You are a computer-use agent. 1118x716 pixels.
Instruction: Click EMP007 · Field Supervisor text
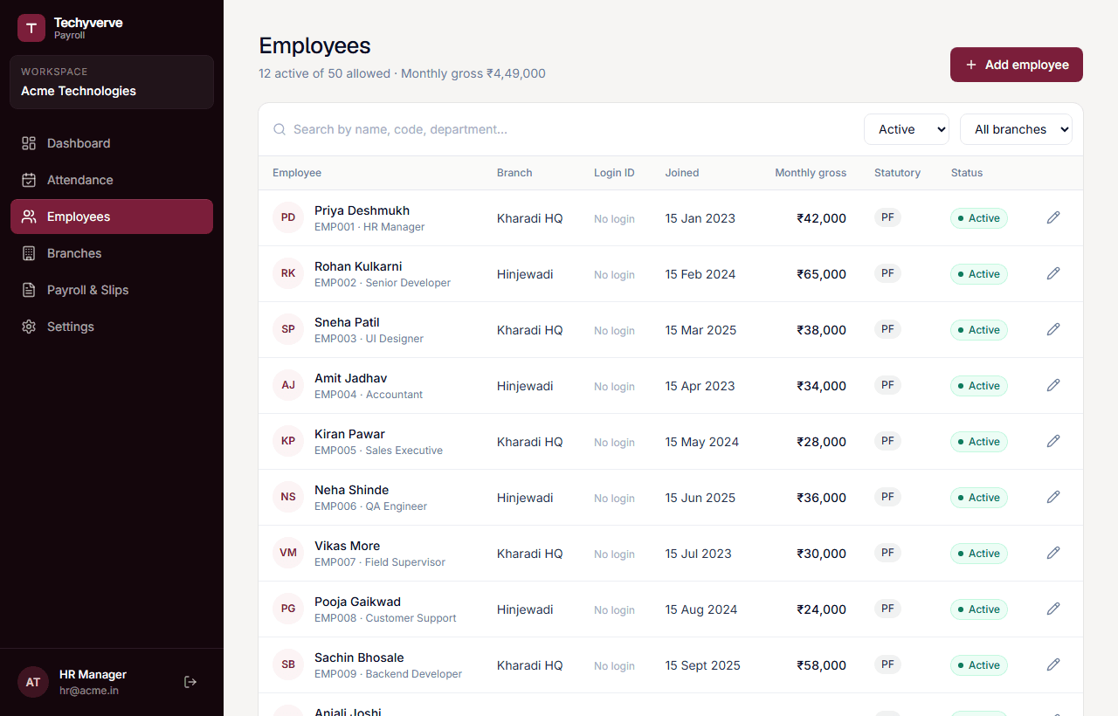click(x=380, y=562)
